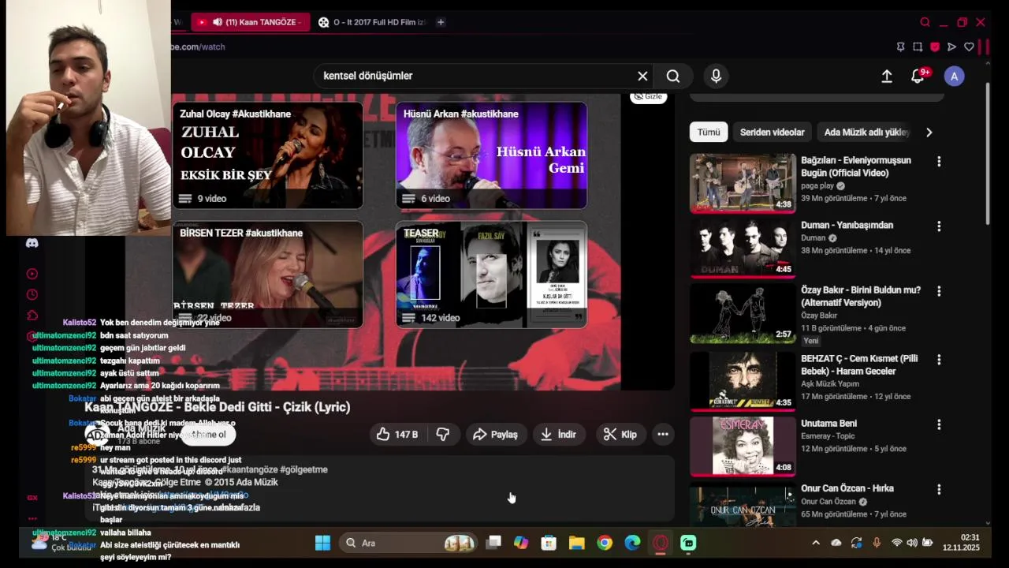Click the video title 'Onur Can Özcan - Hırka'
This screenshot has height=568, width=1009.
click(x=847, y=488)
